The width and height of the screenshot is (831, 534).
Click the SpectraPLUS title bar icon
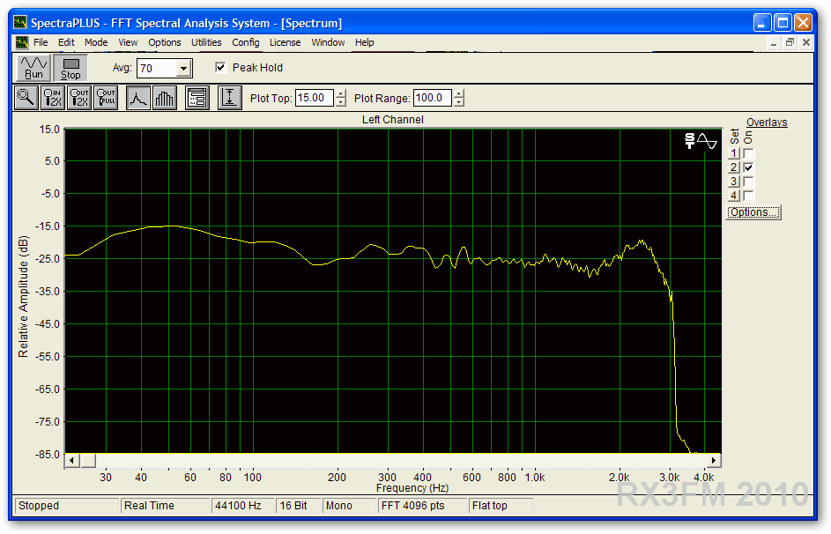pyautogui.click(x=20, y=23)
